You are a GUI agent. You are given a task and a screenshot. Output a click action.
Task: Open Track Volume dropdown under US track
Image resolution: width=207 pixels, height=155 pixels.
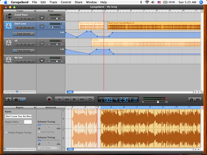(x=24, y=51)
